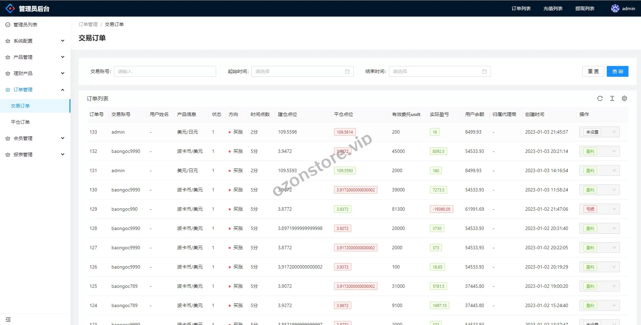Go to 充值列表 in top navigation
This screenshot has height=325, width=641.
pyautogui.click(x=553, y=8)
